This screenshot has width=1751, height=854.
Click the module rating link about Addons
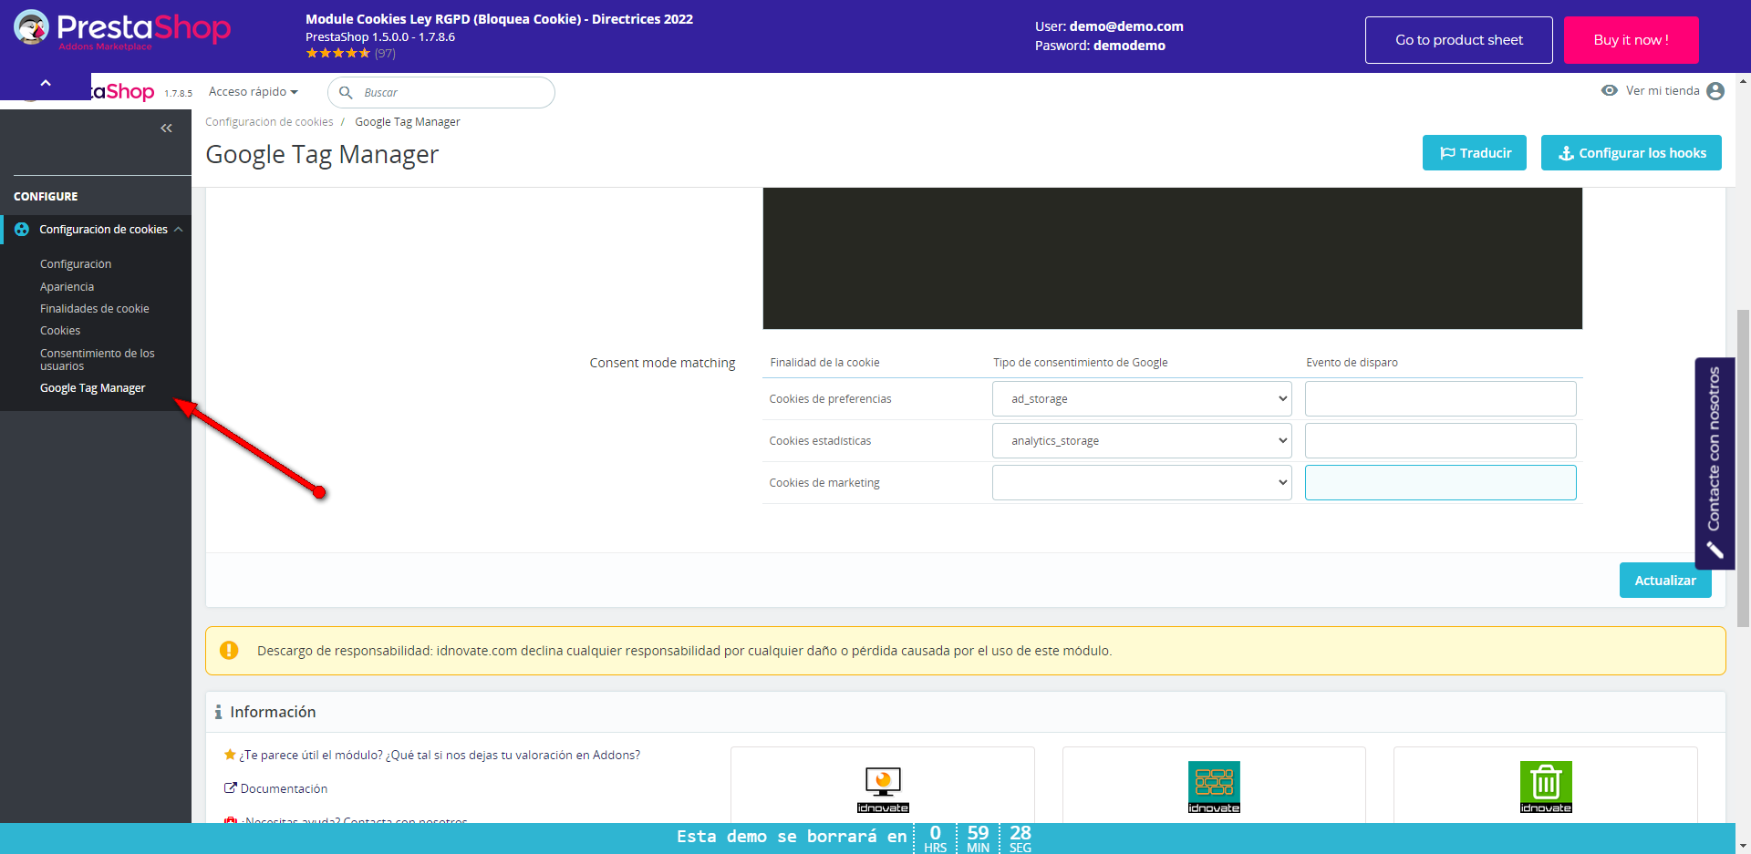tap(440, 755)
